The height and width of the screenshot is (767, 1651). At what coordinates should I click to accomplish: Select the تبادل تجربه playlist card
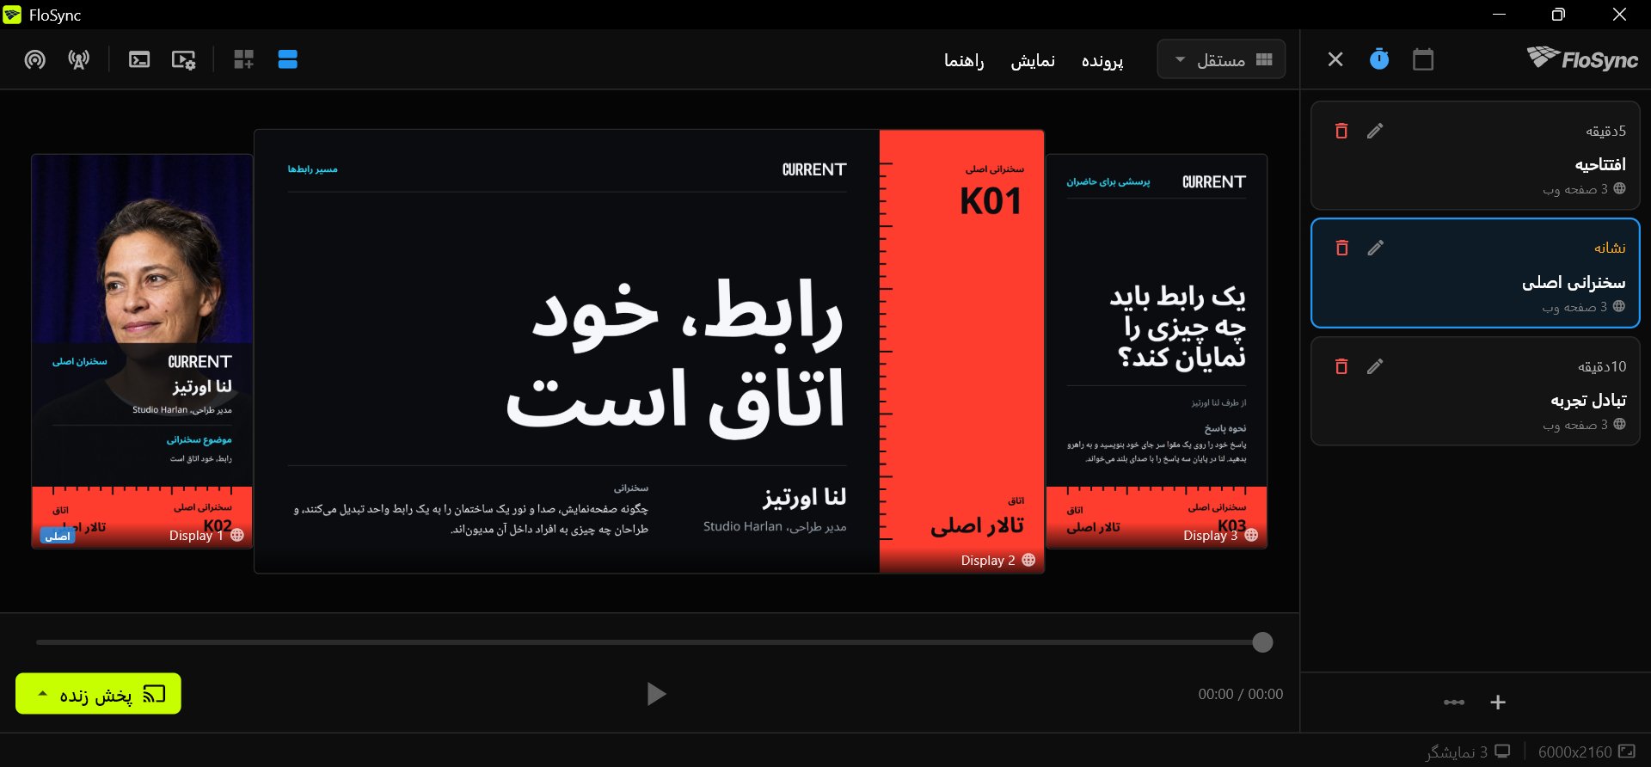tap(1476, 391)
